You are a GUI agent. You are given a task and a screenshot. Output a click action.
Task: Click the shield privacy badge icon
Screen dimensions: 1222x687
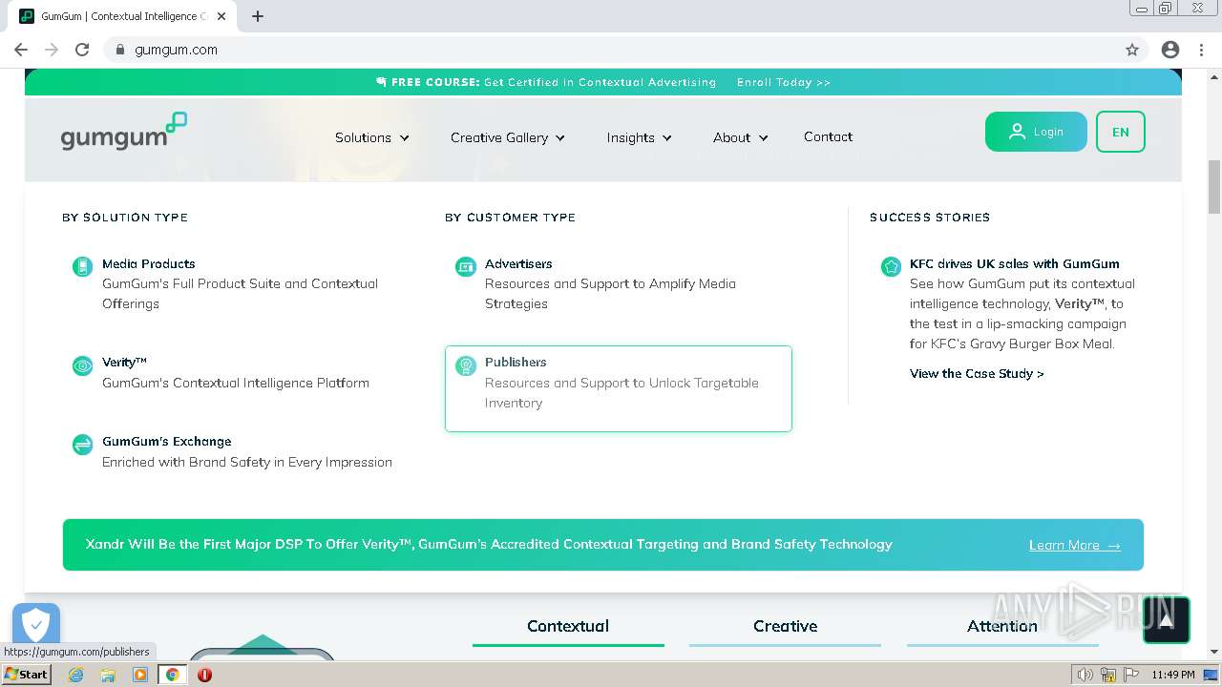pos(36,626)
